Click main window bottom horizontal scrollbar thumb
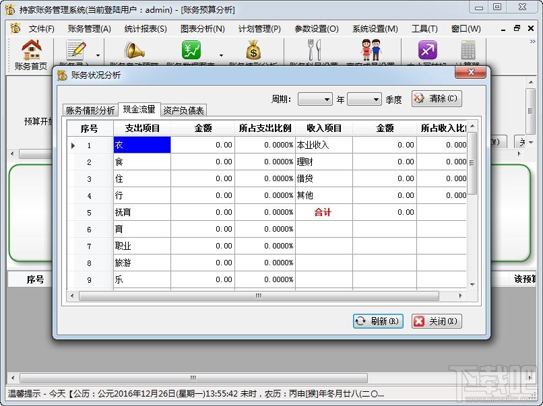 click(x=193, y=378)
